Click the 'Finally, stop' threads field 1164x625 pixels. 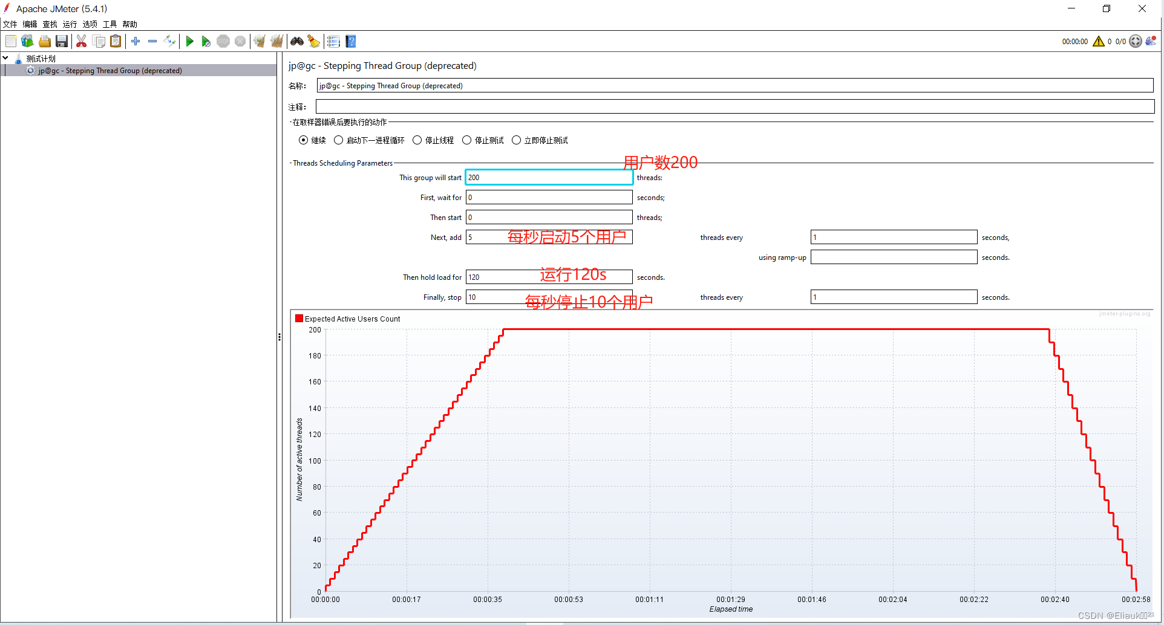(x=549, y=297)
